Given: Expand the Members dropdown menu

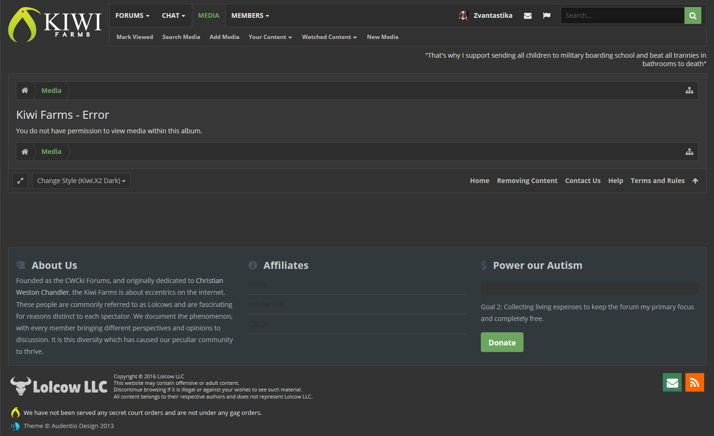Looking at the screenshot, I should [x=250, y=15].
